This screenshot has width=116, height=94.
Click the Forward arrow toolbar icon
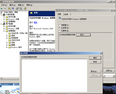tap(5, 8)
